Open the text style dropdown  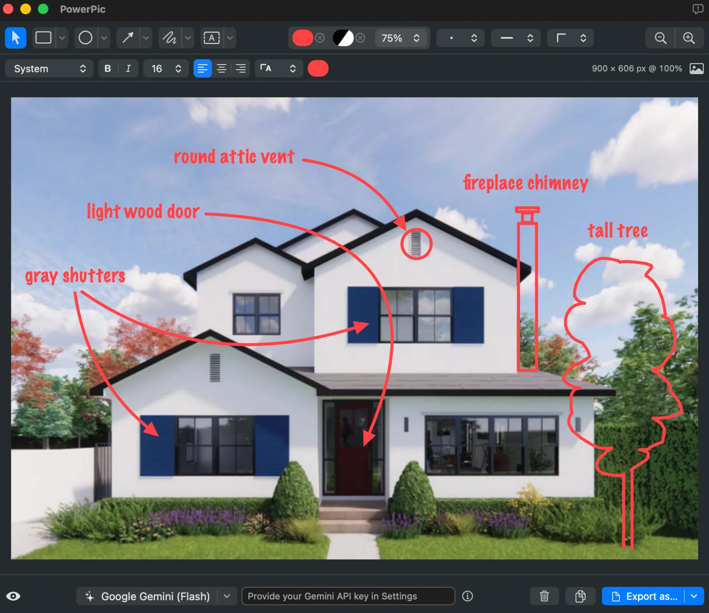279,69
